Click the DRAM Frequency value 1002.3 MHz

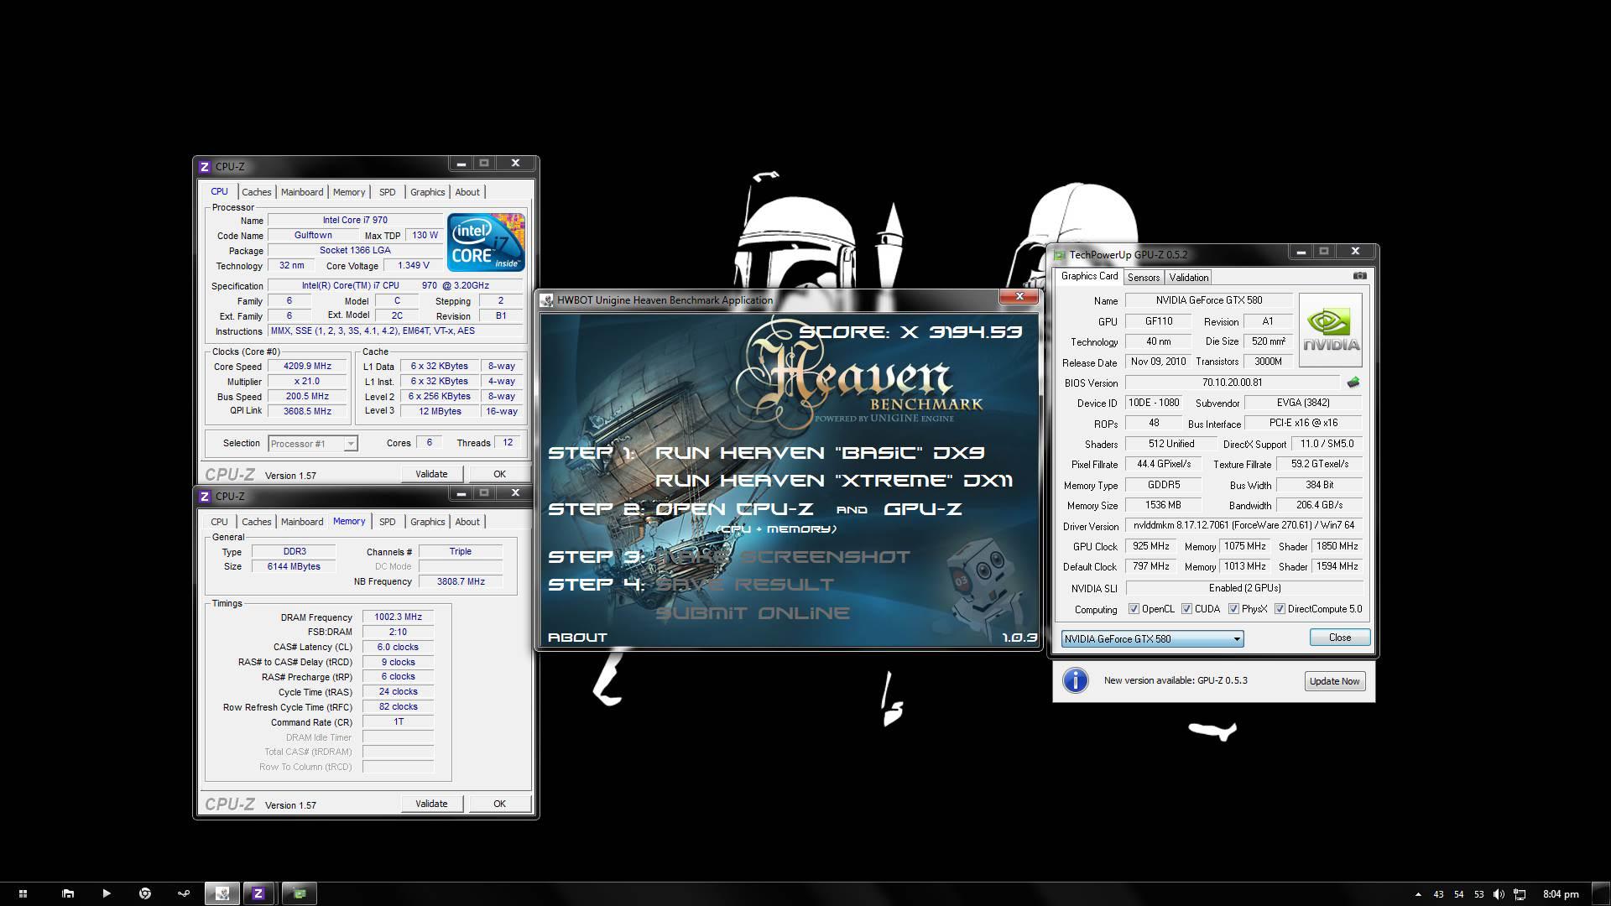[x=398, y=617]
